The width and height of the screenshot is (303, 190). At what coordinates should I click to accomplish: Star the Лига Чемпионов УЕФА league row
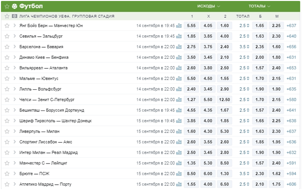pos(7,16)
